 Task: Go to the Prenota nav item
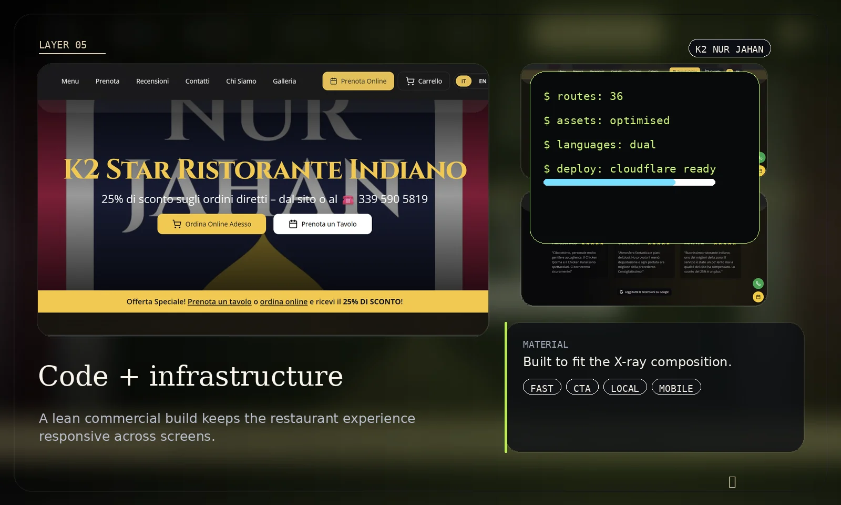[x=107, y=81]
